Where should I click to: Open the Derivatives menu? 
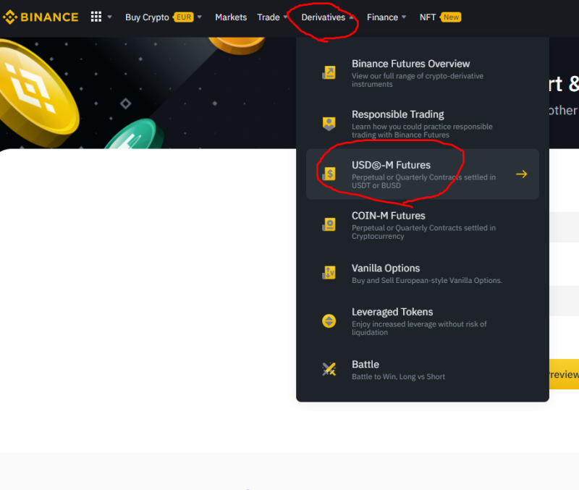coord(323,17)
